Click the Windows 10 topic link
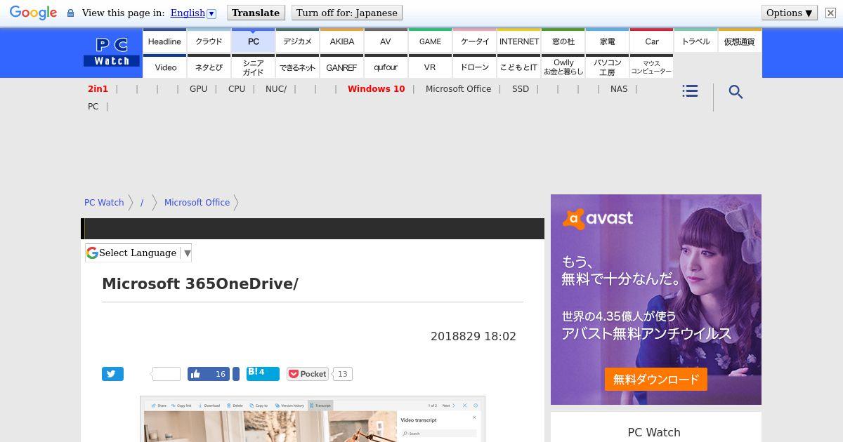 click(x=376, y=89)
